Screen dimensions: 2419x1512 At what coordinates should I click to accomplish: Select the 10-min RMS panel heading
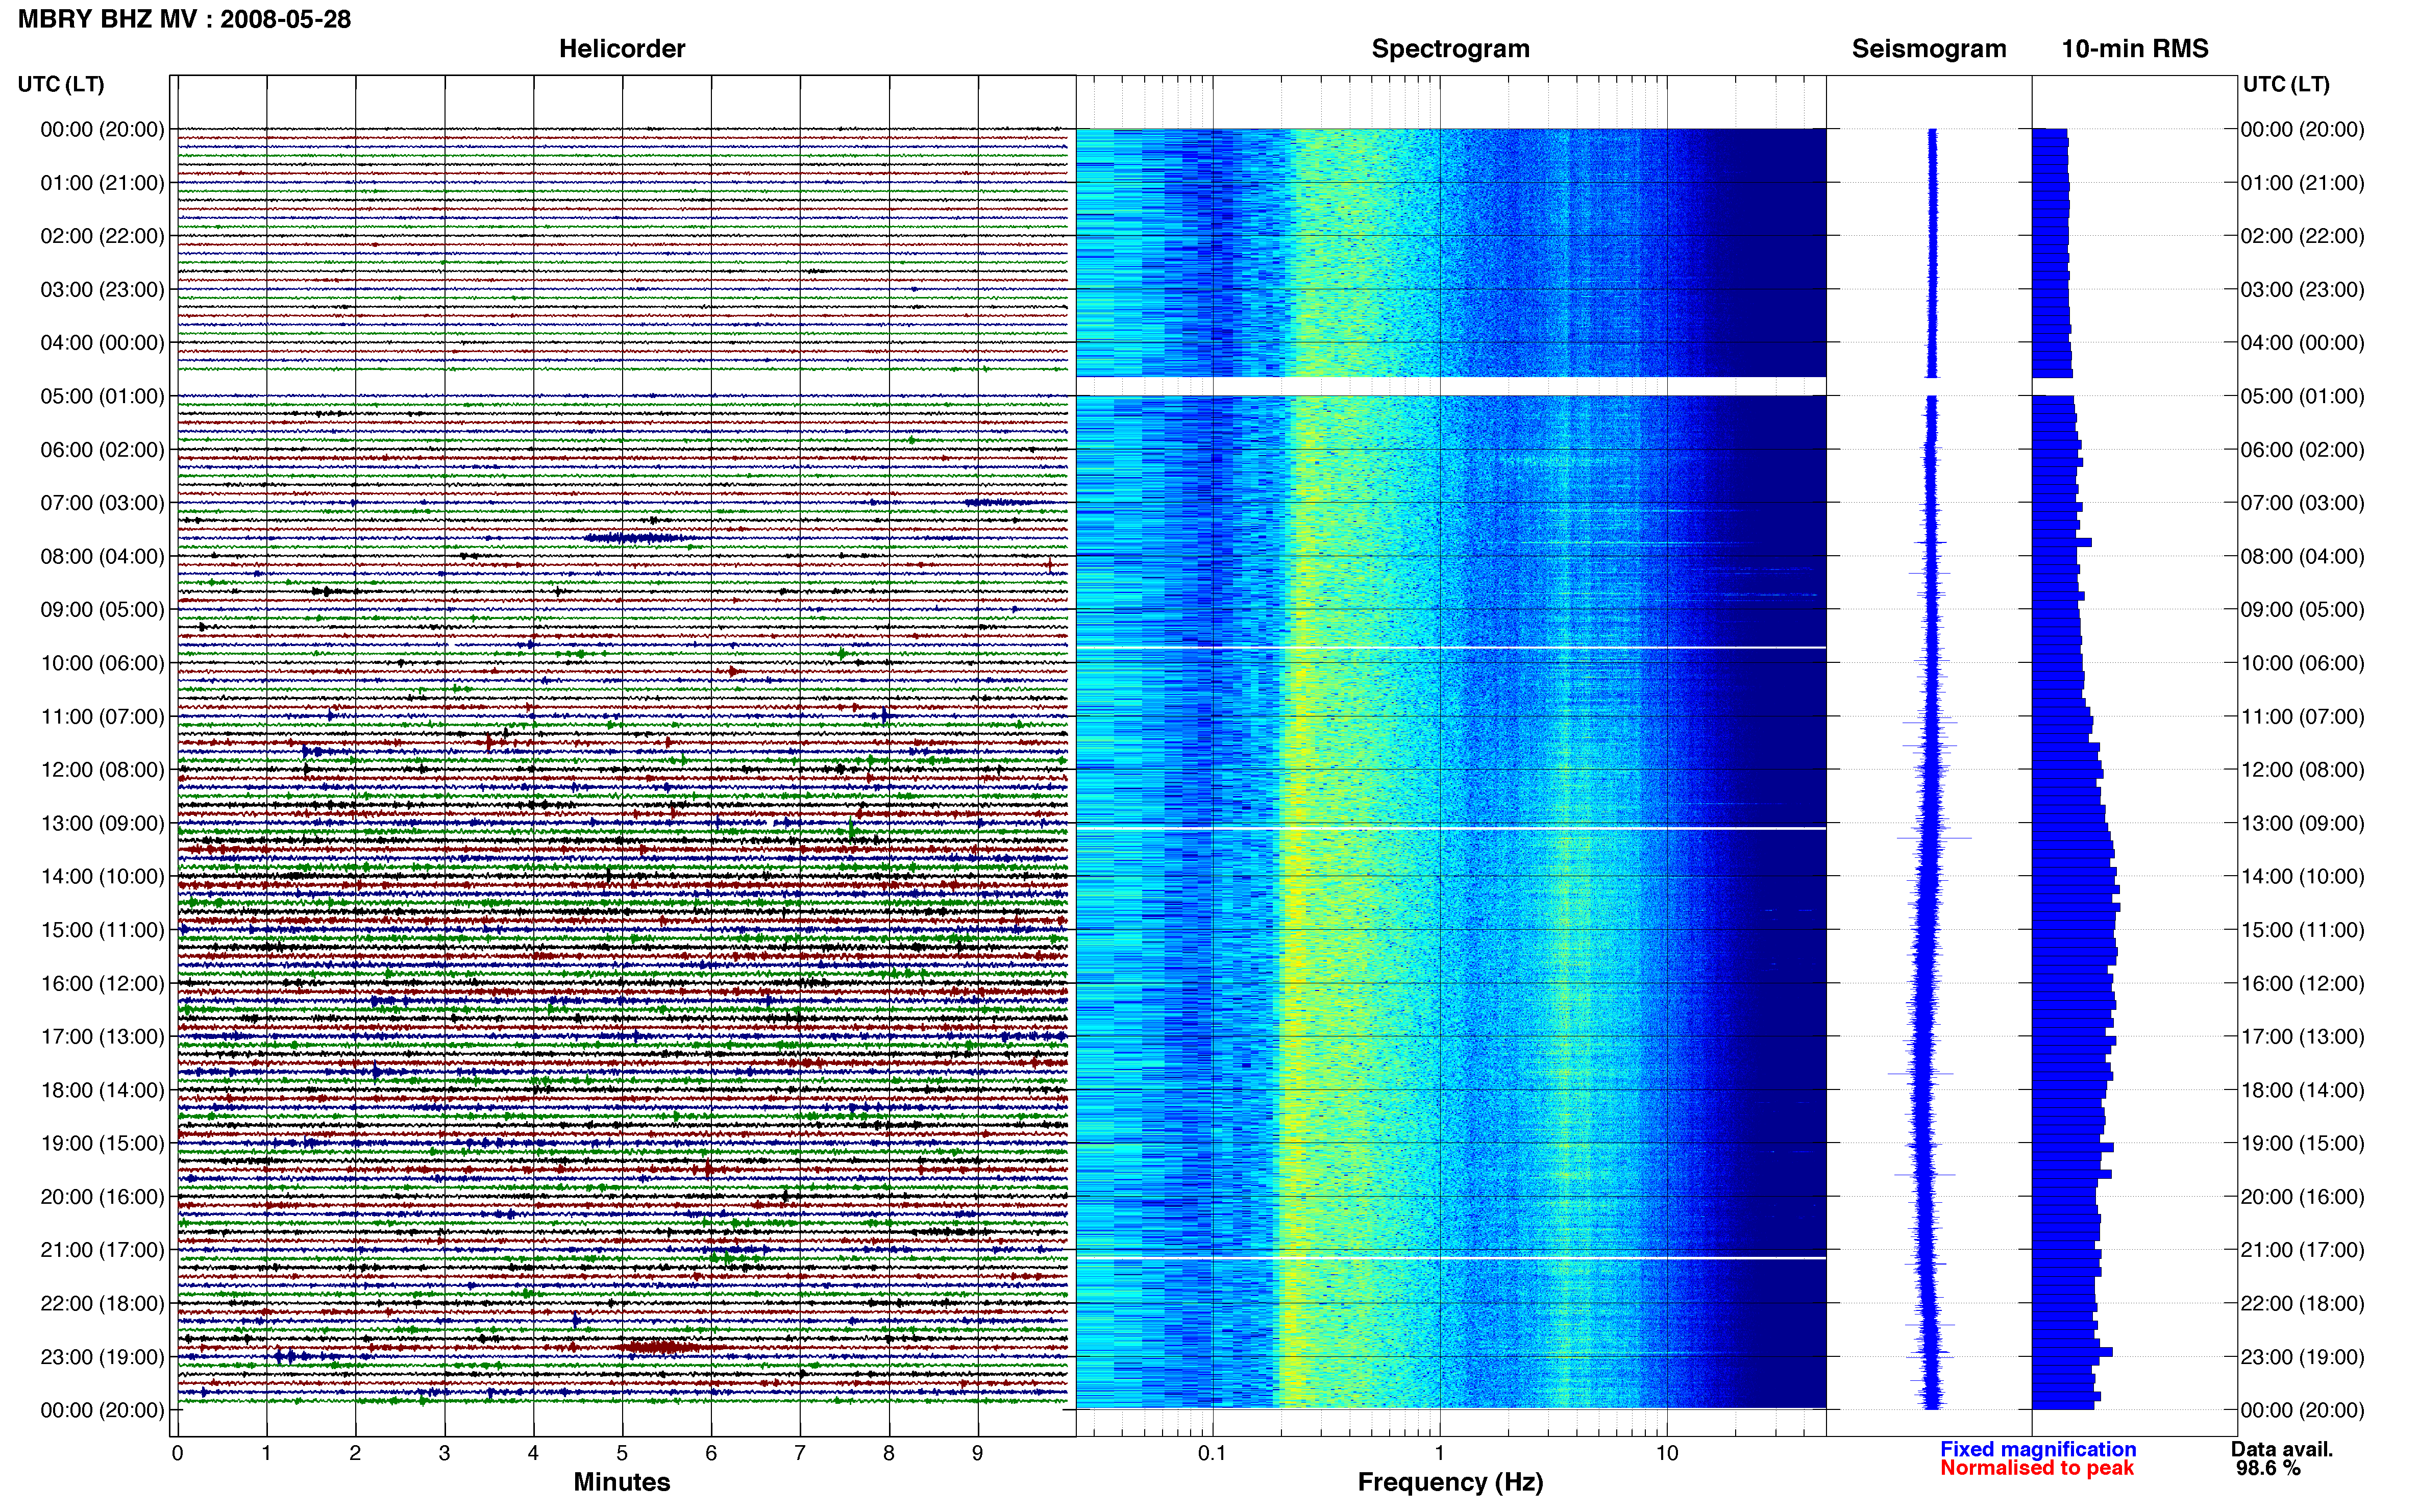click(2135, 49)
